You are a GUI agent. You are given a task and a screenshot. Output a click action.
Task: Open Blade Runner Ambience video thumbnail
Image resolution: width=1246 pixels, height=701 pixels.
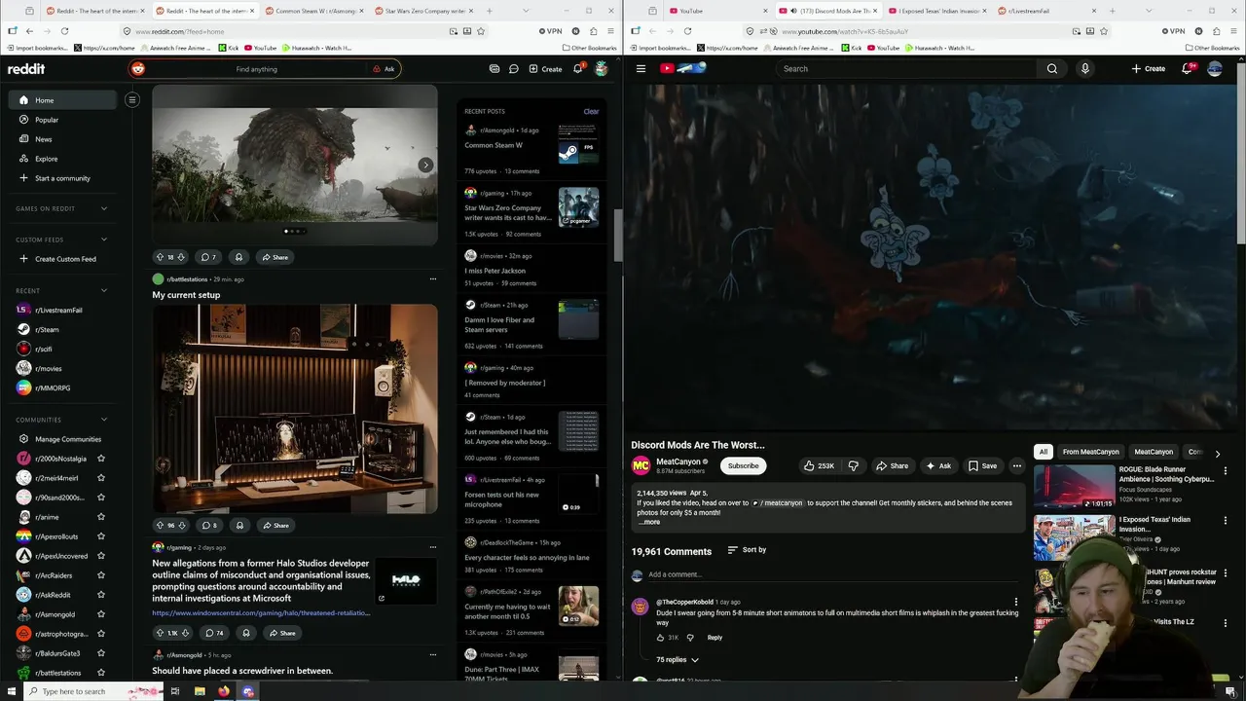(1074, 487)
